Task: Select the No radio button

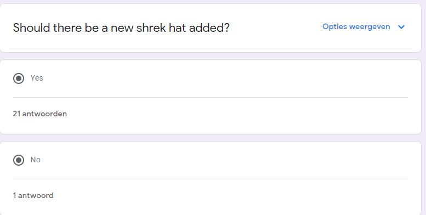Action: [19, 160]
